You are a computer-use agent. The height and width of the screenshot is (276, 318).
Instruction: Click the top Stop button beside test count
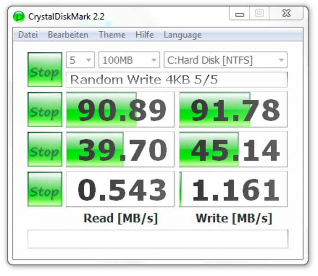(x=45, y=69)
